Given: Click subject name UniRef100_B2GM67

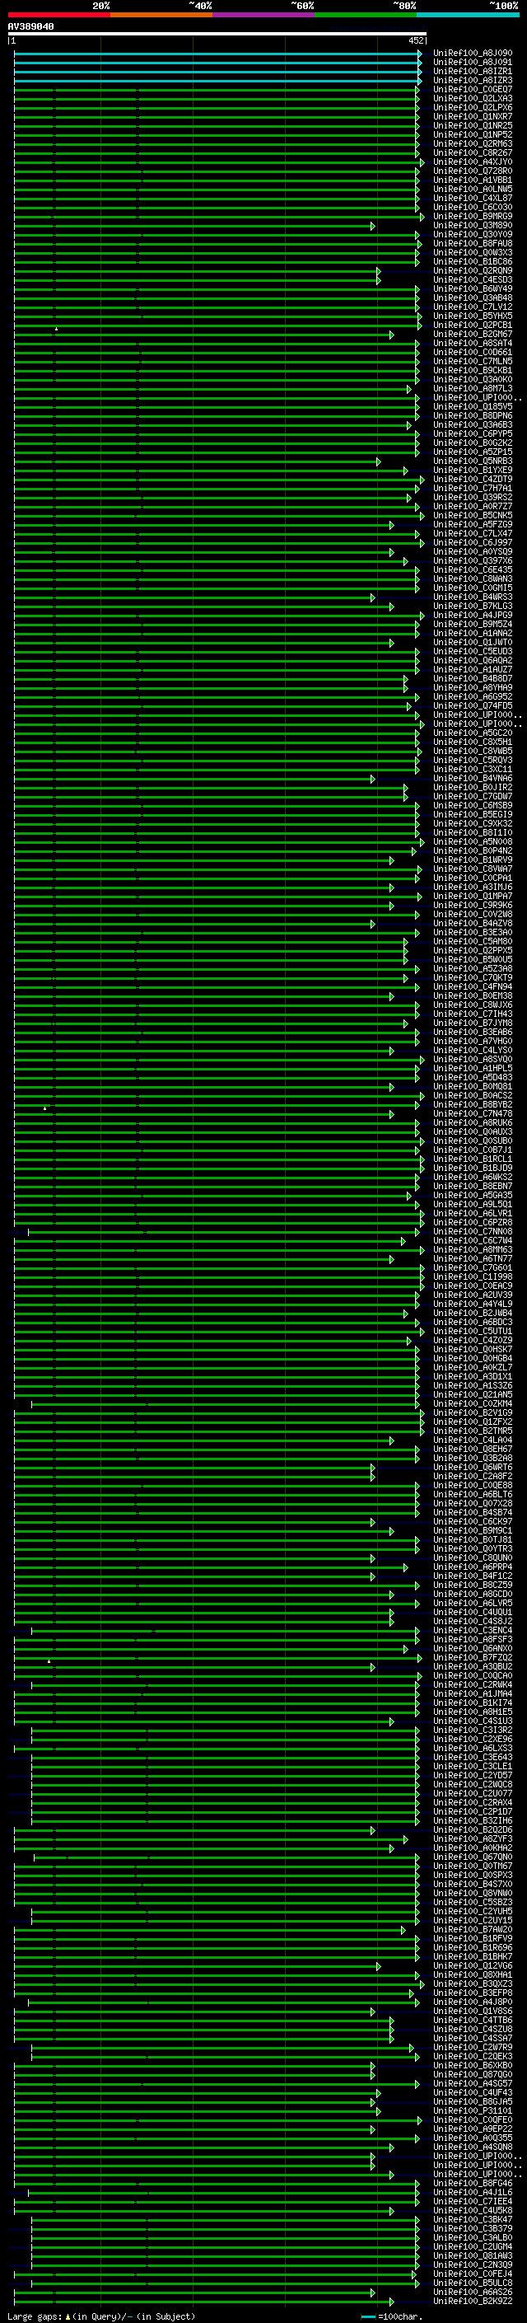Looking at the screenshot, I should coord(473,334).
